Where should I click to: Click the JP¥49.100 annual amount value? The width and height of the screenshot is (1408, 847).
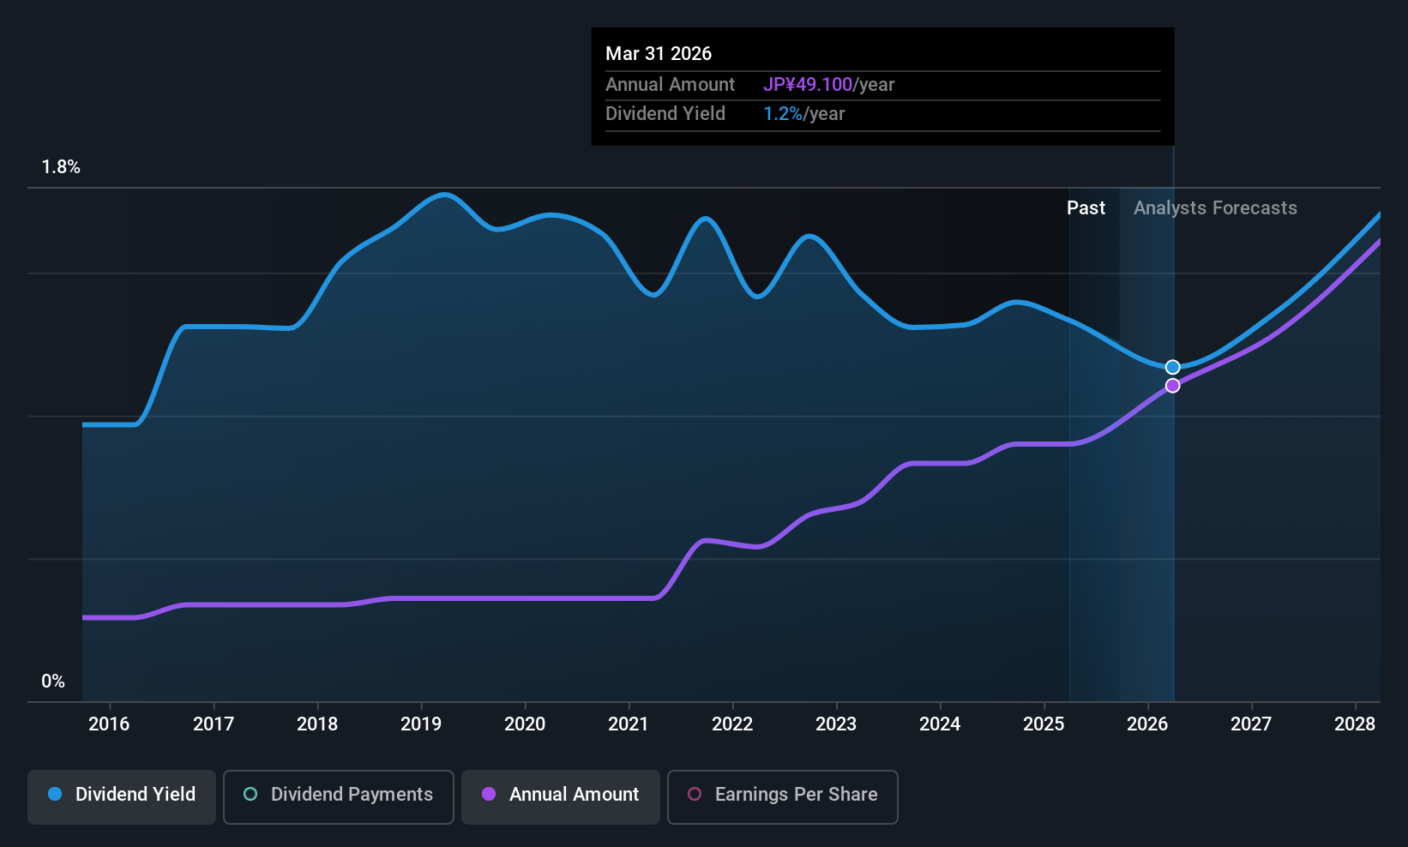click(808, 85)
